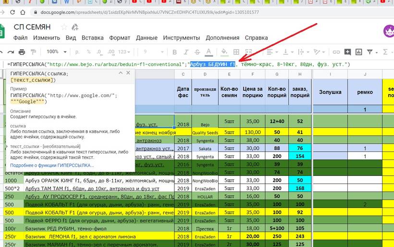Open the Sheets home icon
The height and width of the screenshot is (247, 394).
[2, 31]
